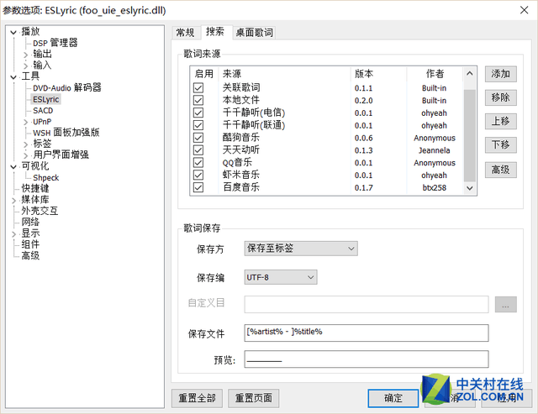Click the 重置页面 button
Screen dimensions: 538x414
[254, 398]
